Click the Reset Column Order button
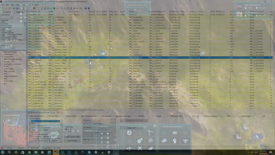Image resolution: width=275 pixels, height=155 pixels. click(72, 137)
